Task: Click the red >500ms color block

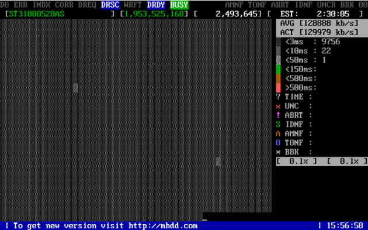Action: pyautogui.click(x=278, y=88)
